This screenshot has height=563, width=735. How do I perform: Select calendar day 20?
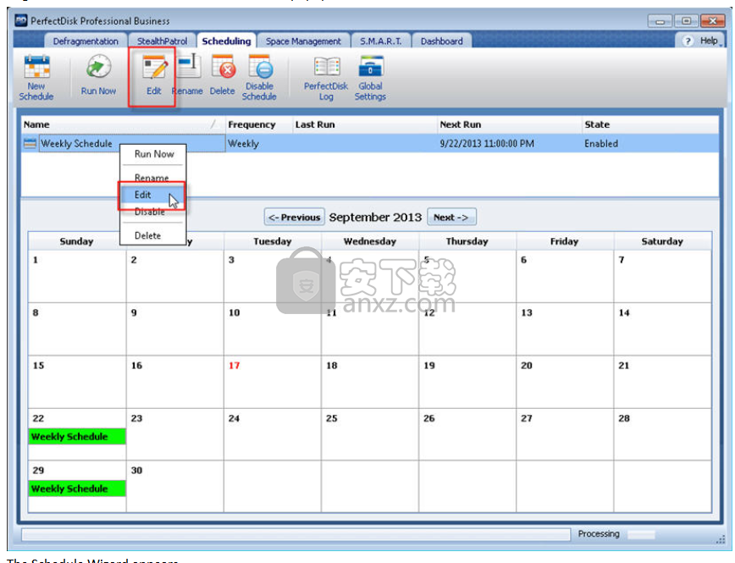pyautogui.click(x=564, y=381)
